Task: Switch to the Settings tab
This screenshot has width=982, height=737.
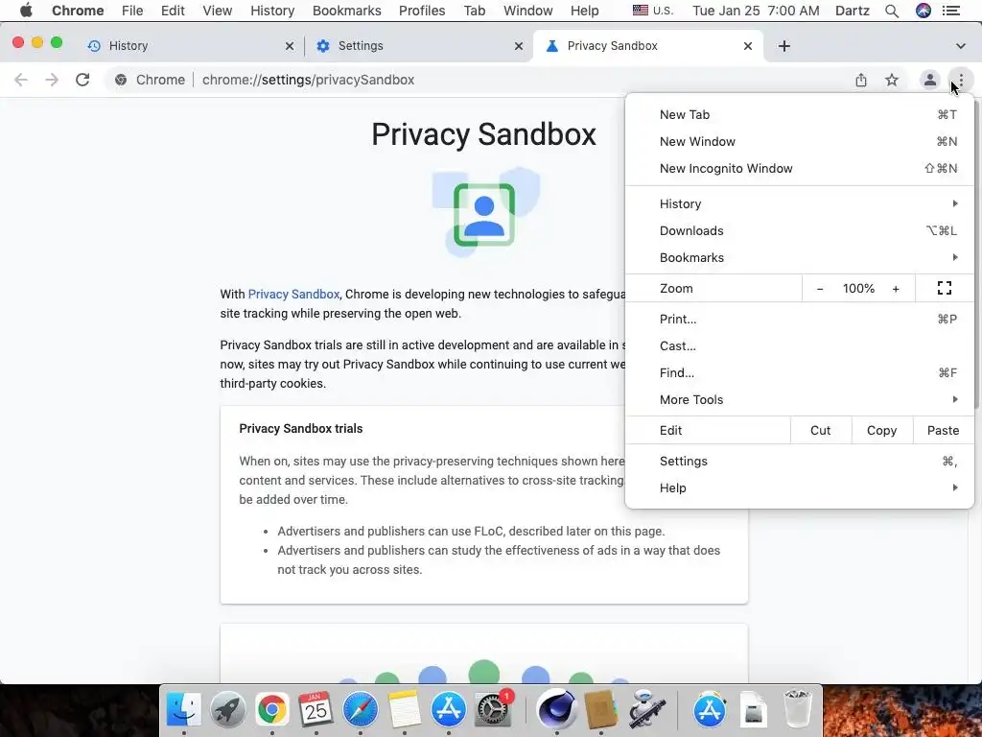Action: tap(420, 46)
